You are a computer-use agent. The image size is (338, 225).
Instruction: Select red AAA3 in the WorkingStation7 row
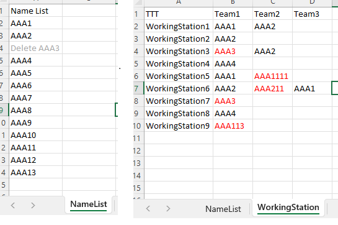pos(233,101)
